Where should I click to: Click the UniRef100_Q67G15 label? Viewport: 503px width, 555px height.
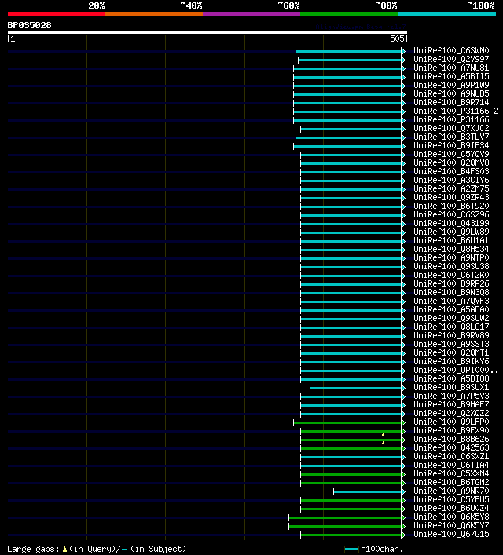(451, 534)
